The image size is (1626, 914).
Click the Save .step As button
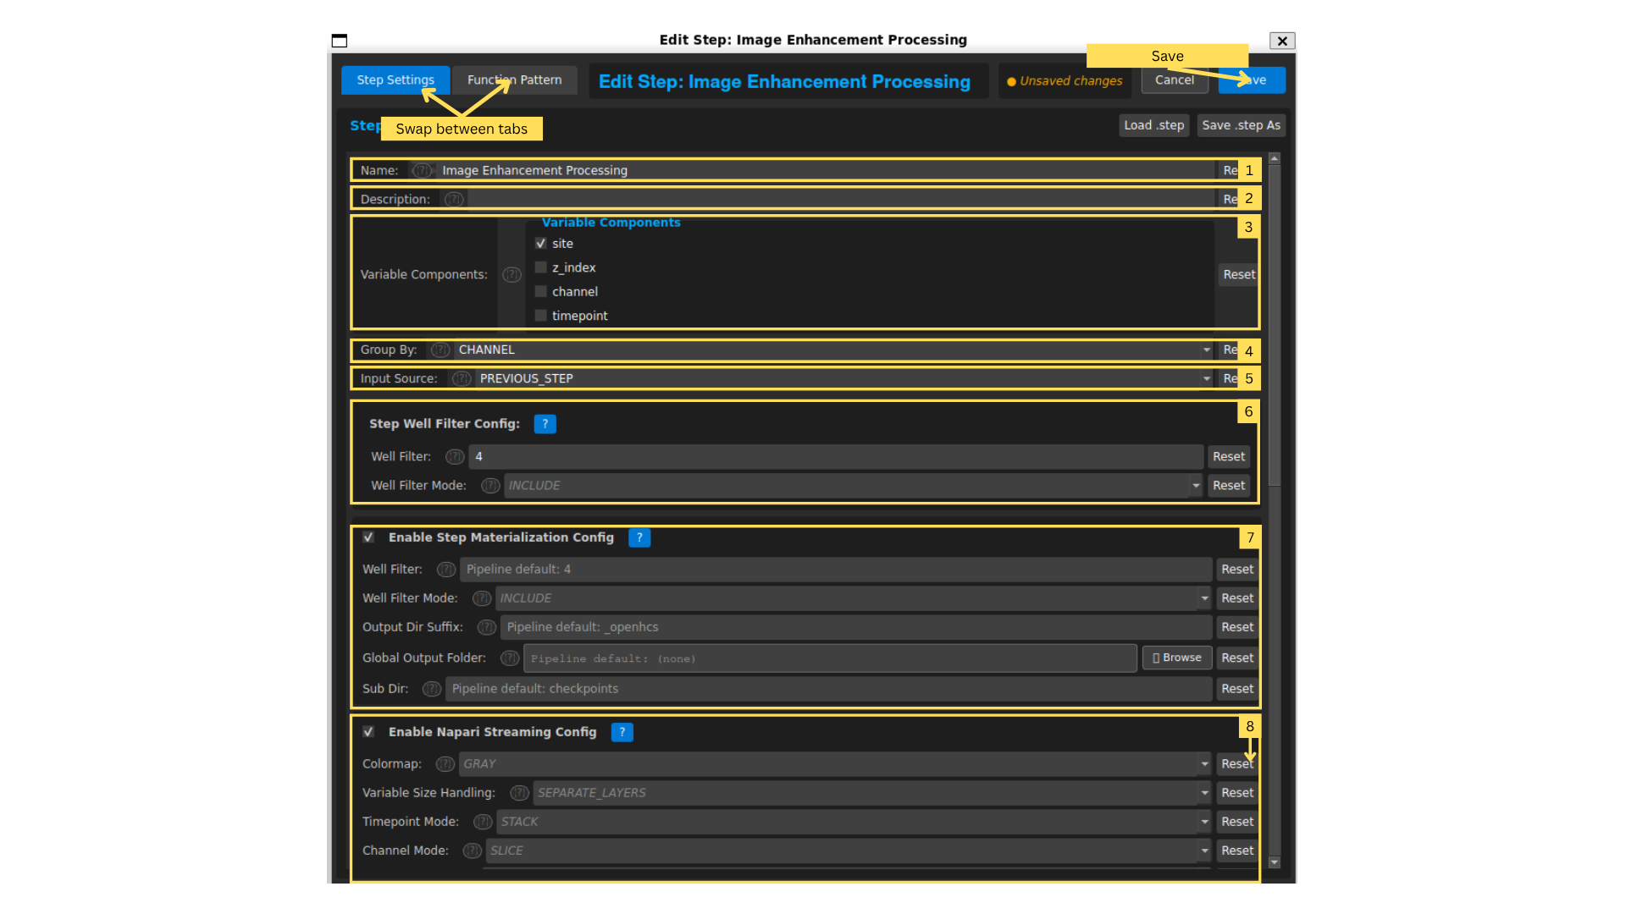[x=1241, y=125]
